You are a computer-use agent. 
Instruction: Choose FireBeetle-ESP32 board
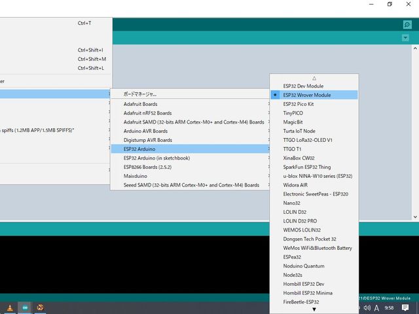point(314,302)
